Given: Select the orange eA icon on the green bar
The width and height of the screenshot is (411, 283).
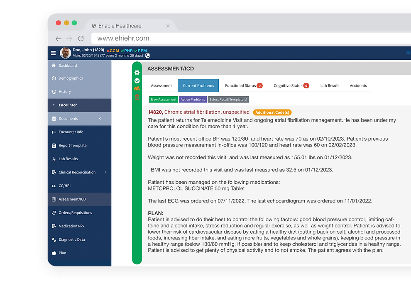Looking at the screenshot, I should click(x=137, y=88).
